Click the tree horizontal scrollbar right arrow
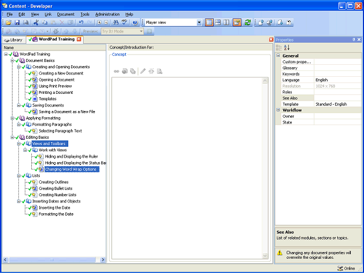Viewport: 364px width, 273px height. (x=103, y=260)
